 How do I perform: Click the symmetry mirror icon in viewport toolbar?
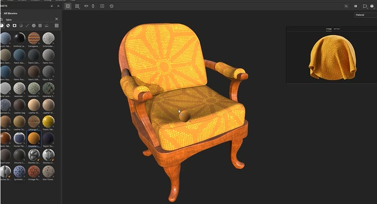(x=86, y=6)
